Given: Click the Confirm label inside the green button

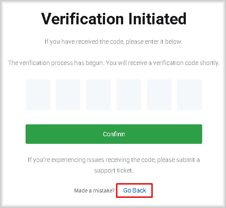Looking at the screenshot, I should (x=114, y=134).
